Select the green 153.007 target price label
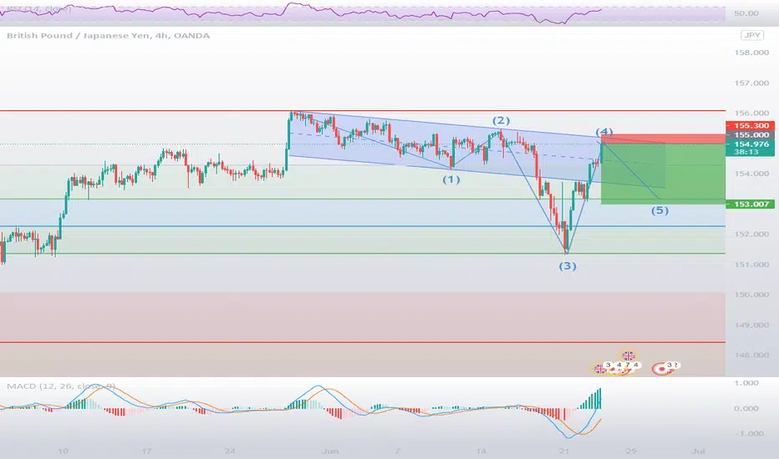779x459 pixels. (x=750, y=204)
